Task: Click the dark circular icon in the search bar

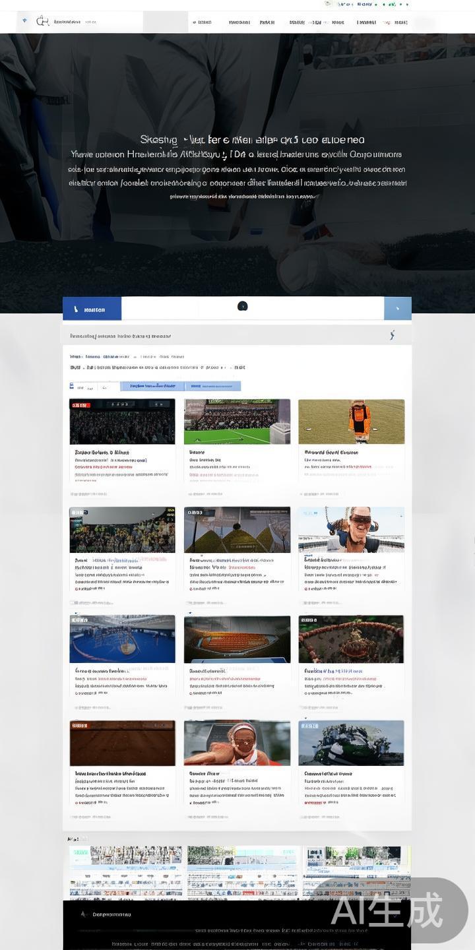Action: [242, 306]
